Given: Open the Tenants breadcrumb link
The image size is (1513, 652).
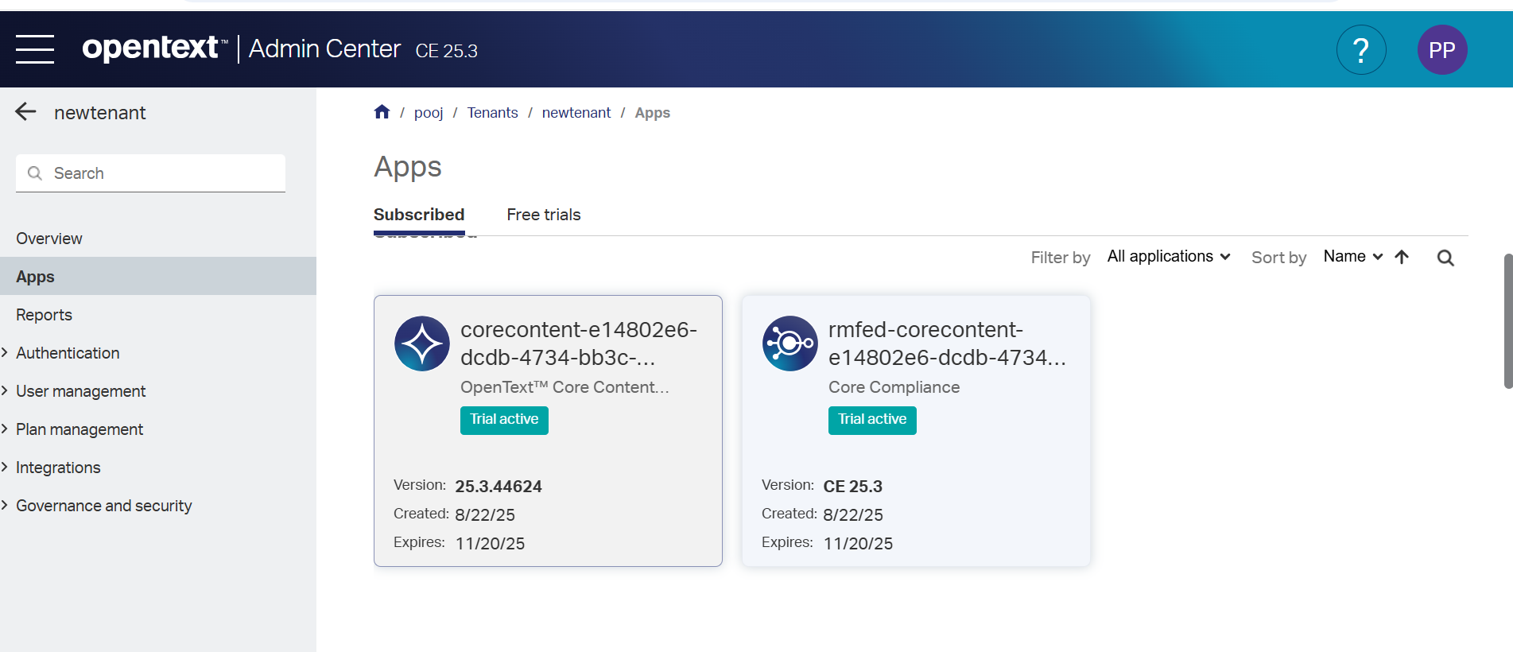Looking at the screenshot, I should click(x=492, y=113).
